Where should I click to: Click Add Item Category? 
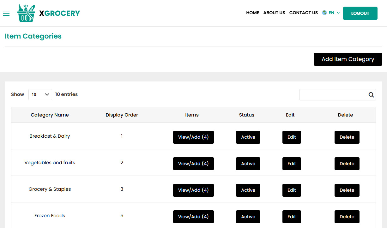click(x=348, y=59)
